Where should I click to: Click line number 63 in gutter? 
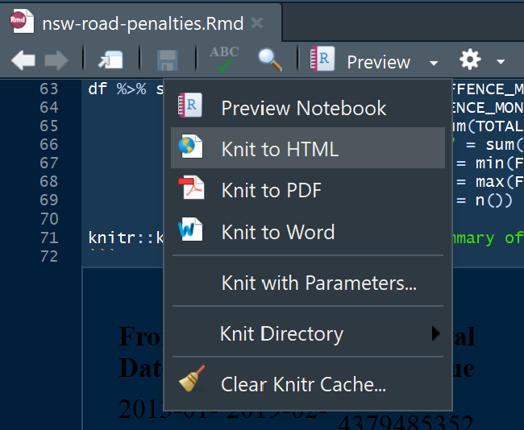pyautogui.click(x=49, y=89)
